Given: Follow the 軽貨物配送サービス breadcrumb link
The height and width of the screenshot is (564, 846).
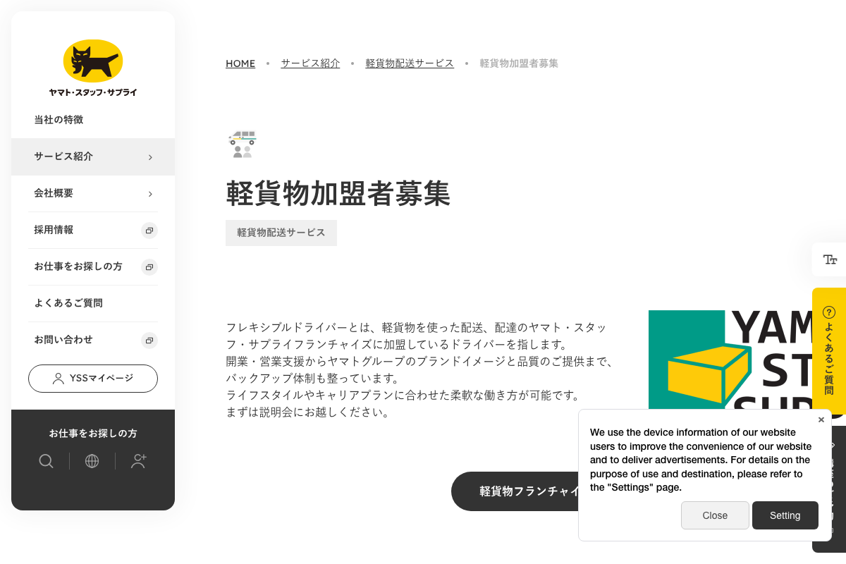Looking at the screenshot, I should tap(410, 63).
